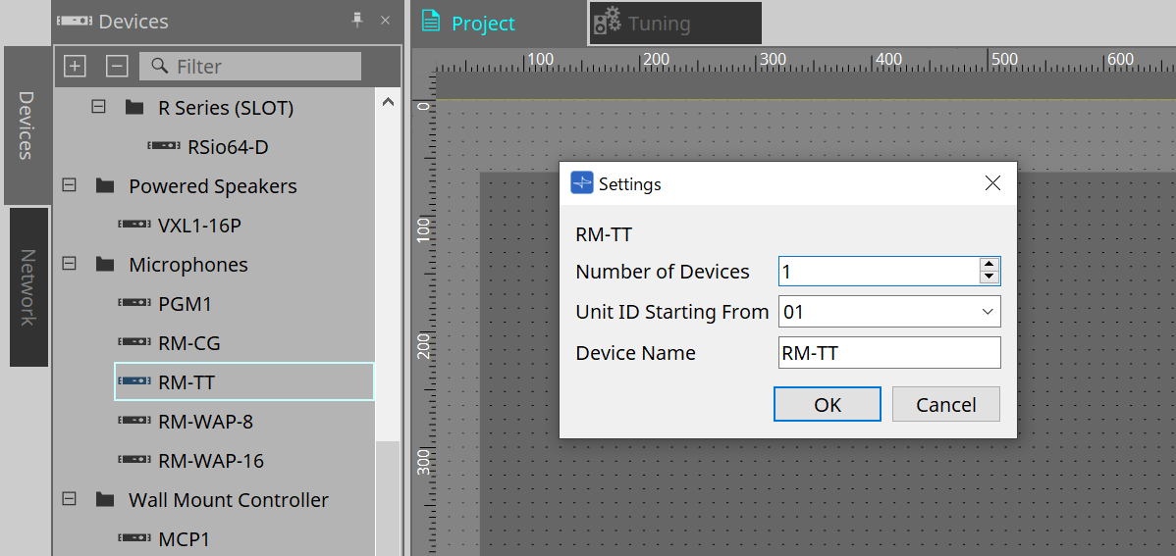Image resolution: width=1176 pixels, height=556 pixels.
Task: Open the Devices side tab
Action: coord(26,126)
